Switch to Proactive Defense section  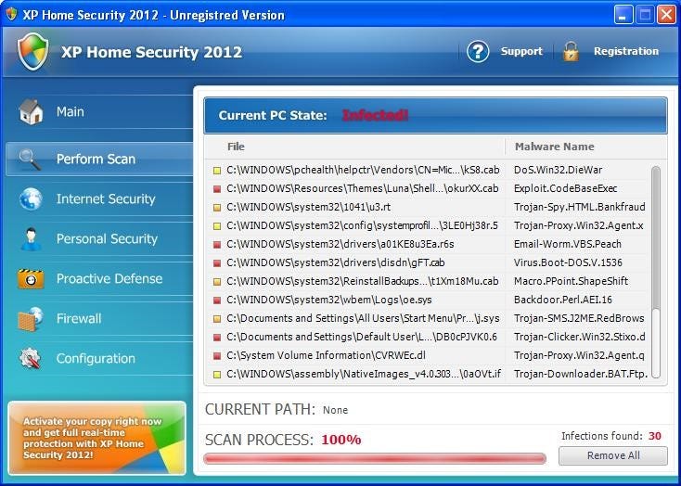pos(99,278)
